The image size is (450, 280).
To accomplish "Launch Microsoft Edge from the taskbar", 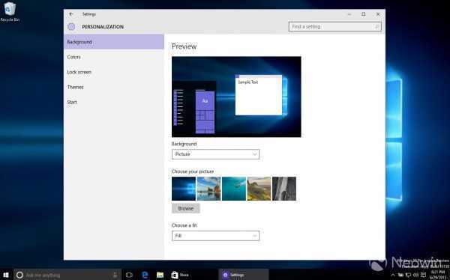I will coord(145,275).
